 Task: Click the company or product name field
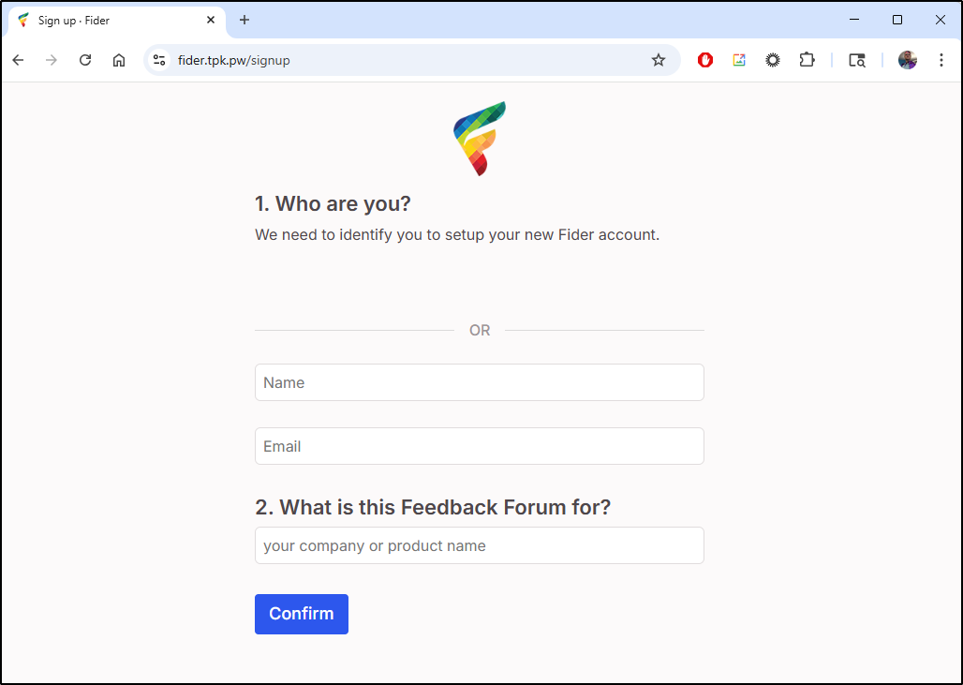click(480, 545)
